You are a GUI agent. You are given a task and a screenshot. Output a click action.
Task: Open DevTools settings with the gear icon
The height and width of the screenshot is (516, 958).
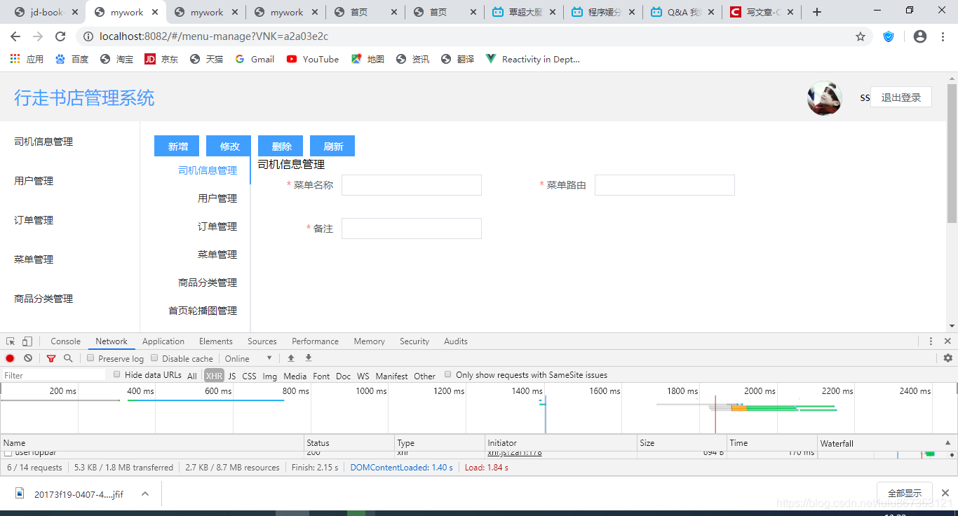coord(947,358)
